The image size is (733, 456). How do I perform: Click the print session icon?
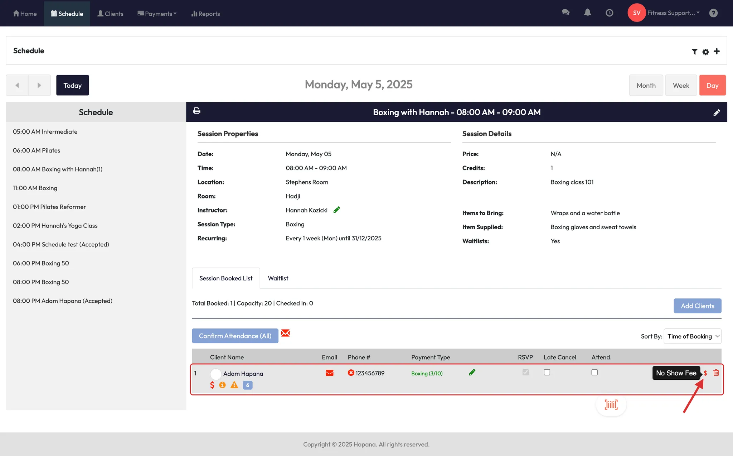196,111
